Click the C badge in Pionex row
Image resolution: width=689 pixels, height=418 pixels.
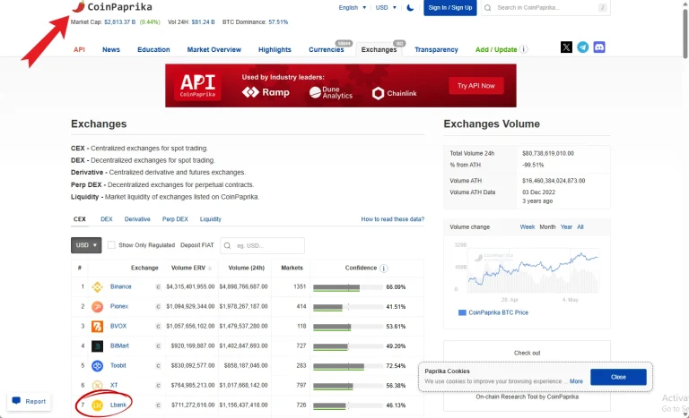click(x=158, y=307)
